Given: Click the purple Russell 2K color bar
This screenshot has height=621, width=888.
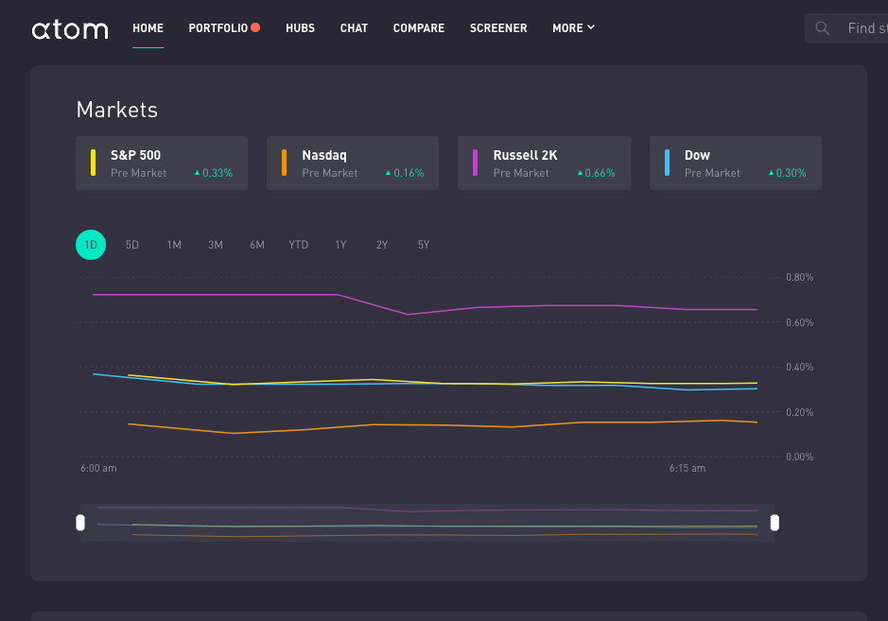Looking at the screenshot, I should [475, 163].
